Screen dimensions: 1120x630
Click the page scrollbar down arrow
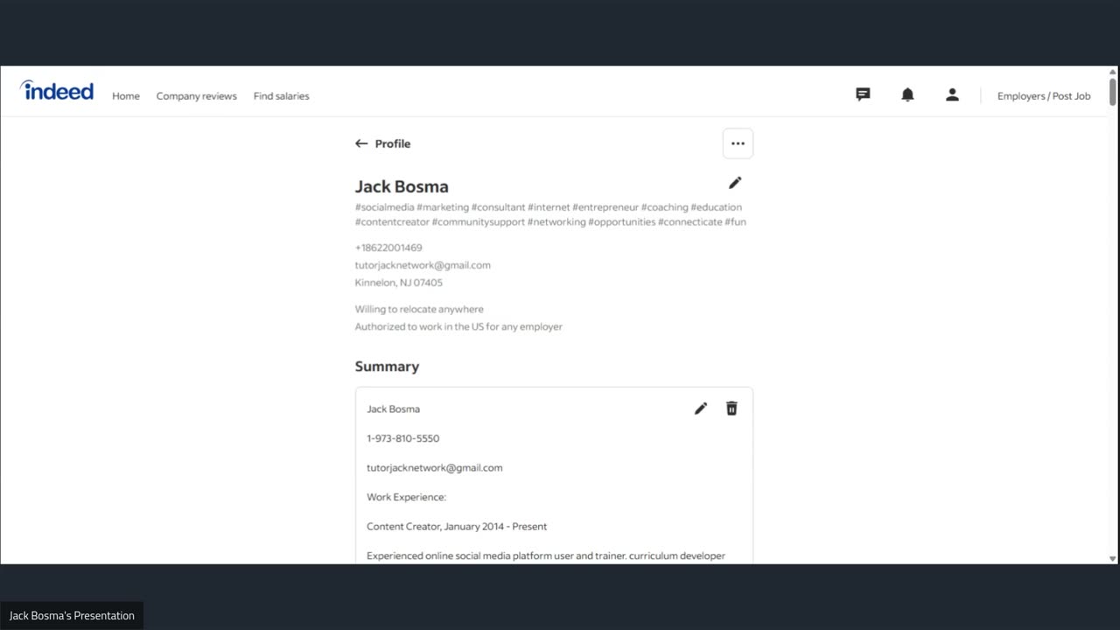(1112, 558)
